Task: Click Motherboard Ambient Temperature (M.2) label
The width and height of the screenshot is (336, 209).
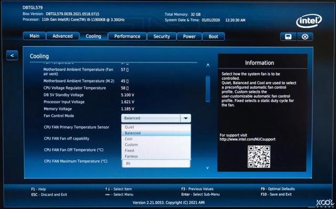Action: point(79,81)
